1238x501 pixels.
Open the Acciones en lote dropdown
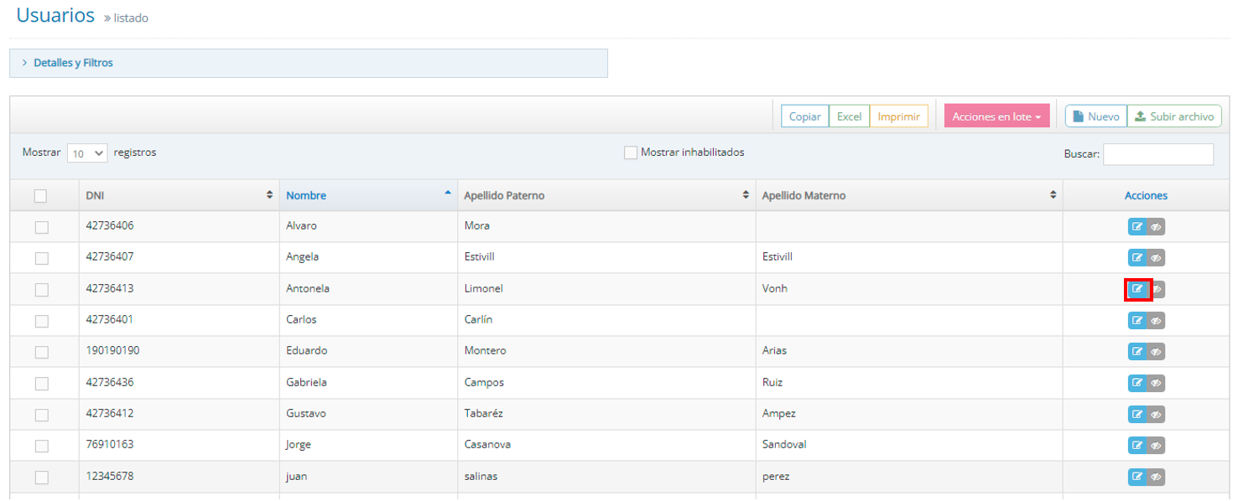(x=996, y=116)
